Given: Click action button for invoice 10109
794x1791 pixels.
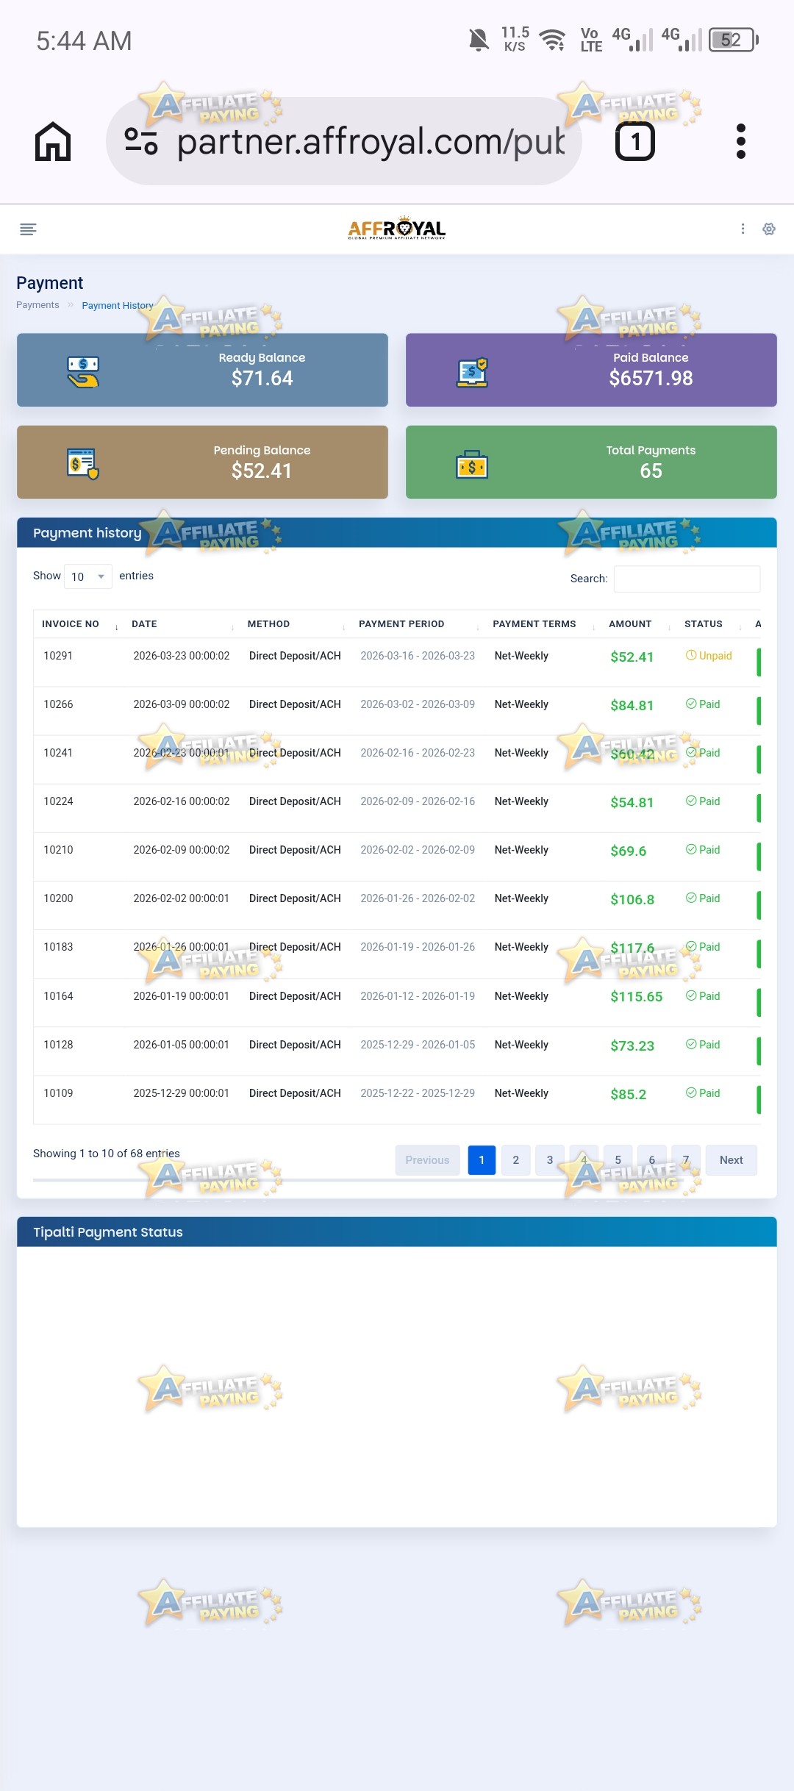Looking at the screenshot, I should (x=759, y=1099).
